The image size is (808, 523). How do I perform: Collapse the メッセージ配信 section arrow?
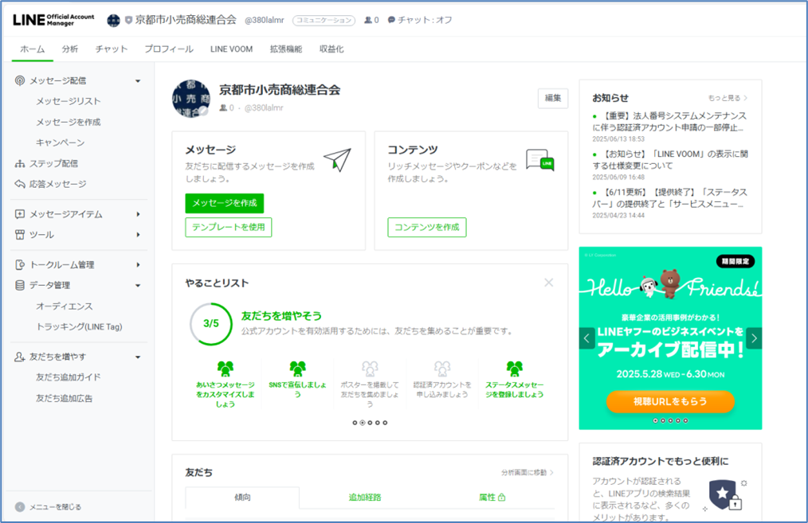138,81
